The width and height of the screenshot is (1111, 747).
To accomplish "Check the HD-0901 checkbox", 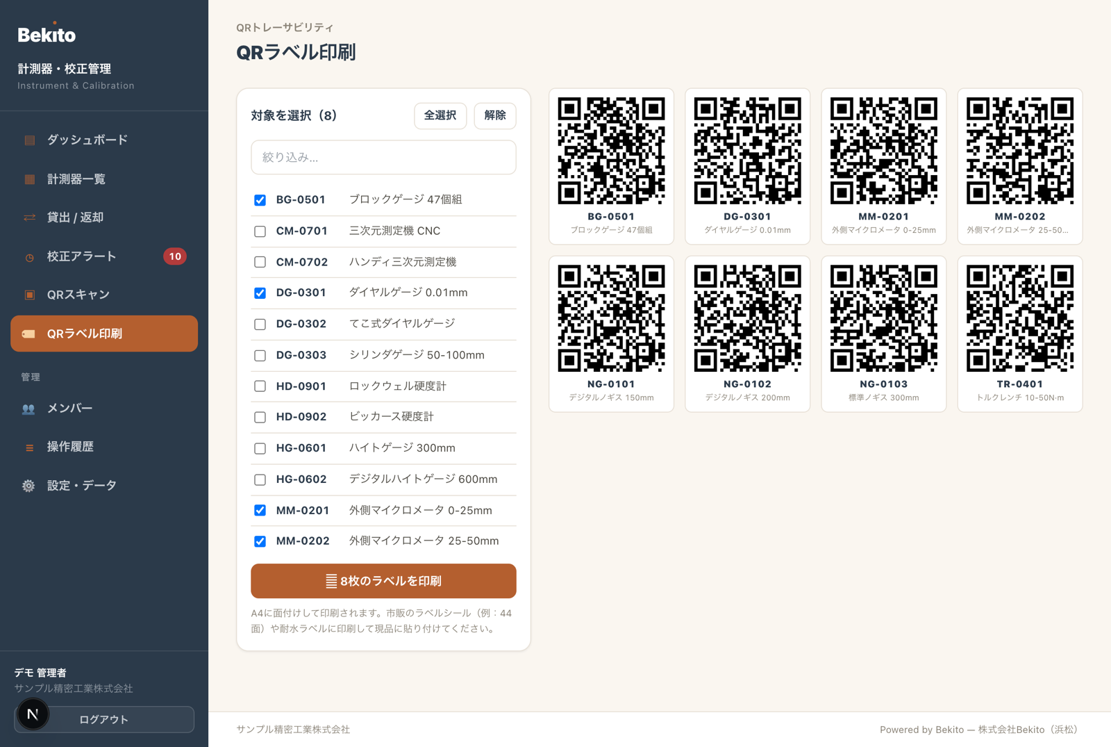I will [260, 386].
